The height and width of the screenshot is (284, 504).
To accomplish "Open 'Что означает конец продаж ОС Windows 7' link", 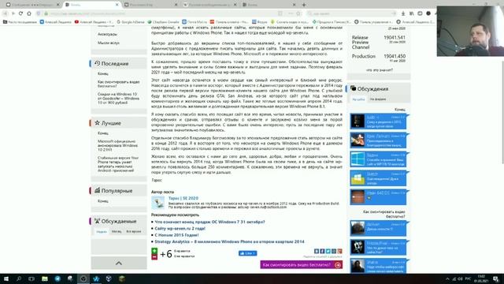I will click(209, 222).
